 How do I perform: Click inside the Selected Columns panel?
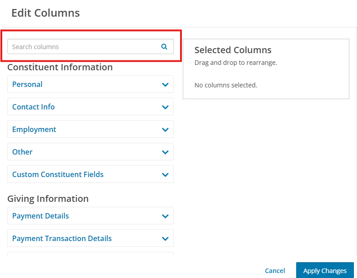point(266,69)
